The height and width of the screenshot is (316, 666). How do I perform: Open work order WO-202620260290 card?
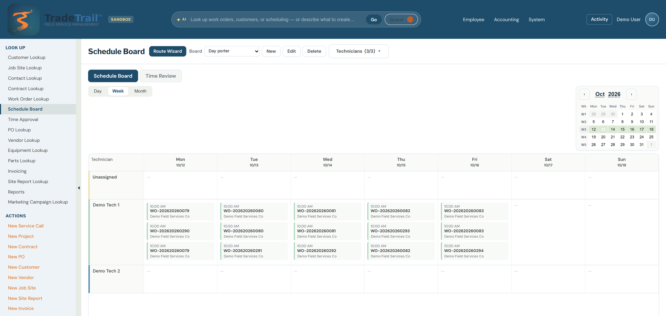180,231
